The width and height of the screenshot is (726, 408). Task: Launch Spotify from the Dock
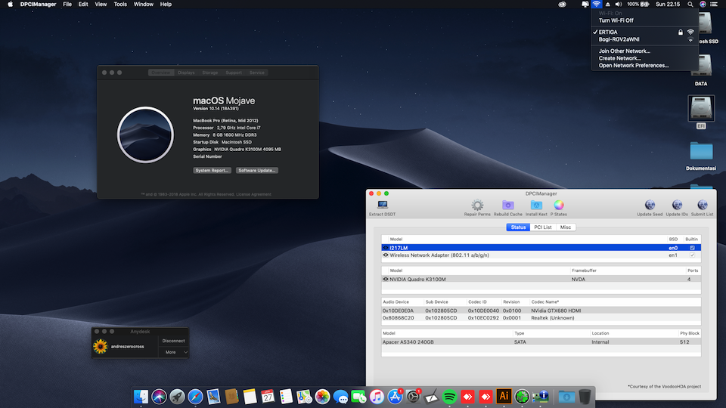click(x=449, y=397)
